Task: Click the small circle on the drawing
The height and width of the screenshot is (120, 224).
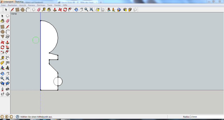Action: [x=58, y=82]
